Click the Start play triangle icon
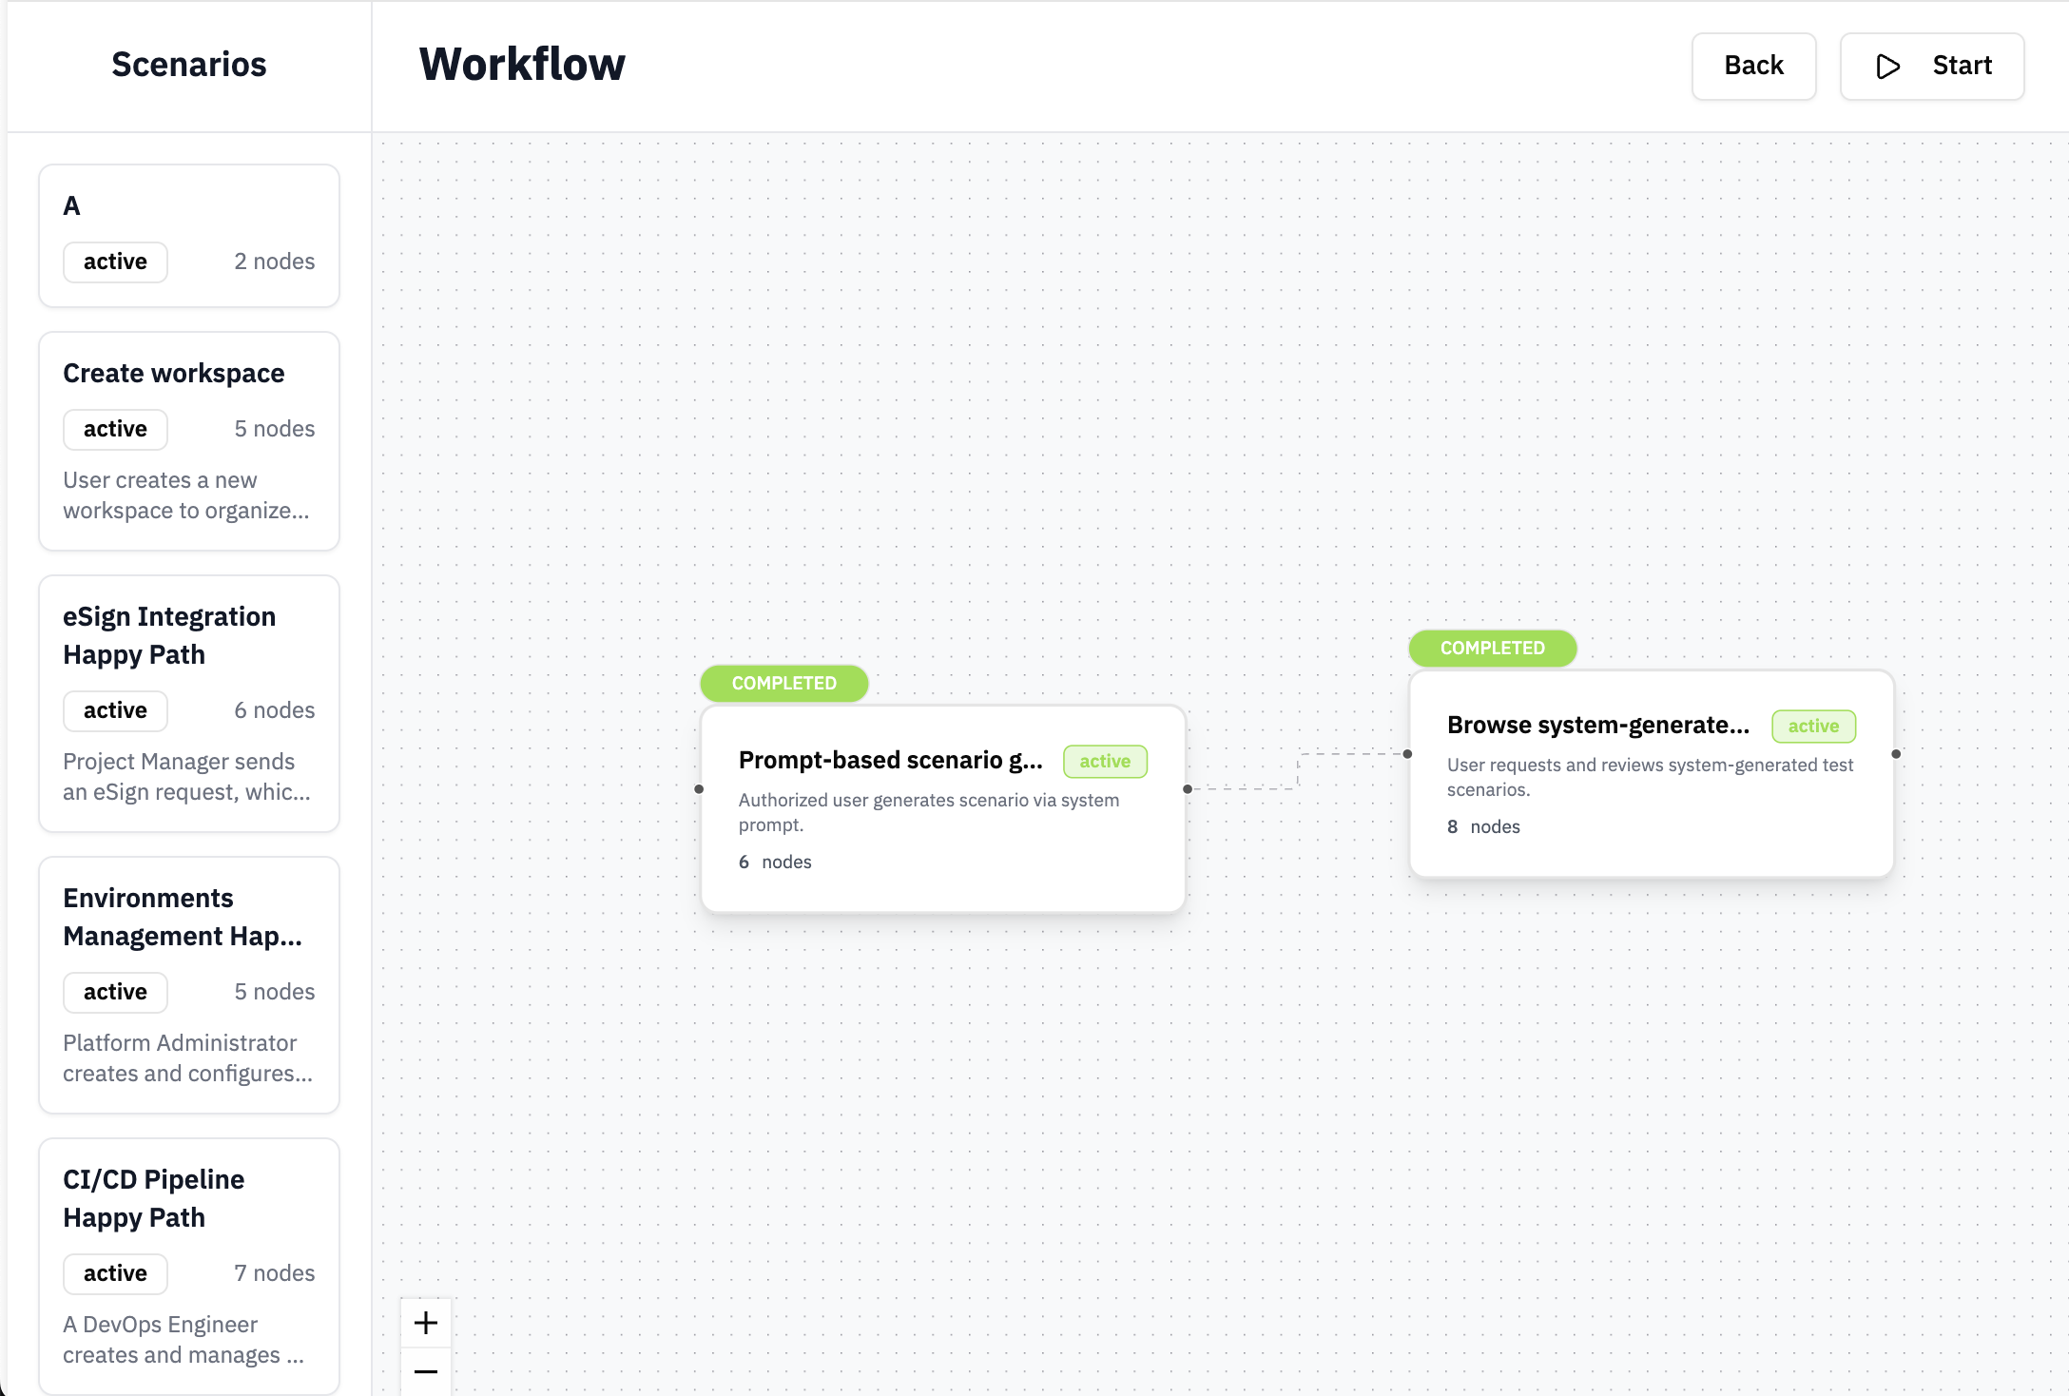Image resolution: width=2069 pixels, height=1396 pixels. (x=1887, y=66)
